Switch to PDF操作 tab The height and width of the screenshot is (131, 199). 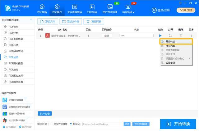(57, 9)
